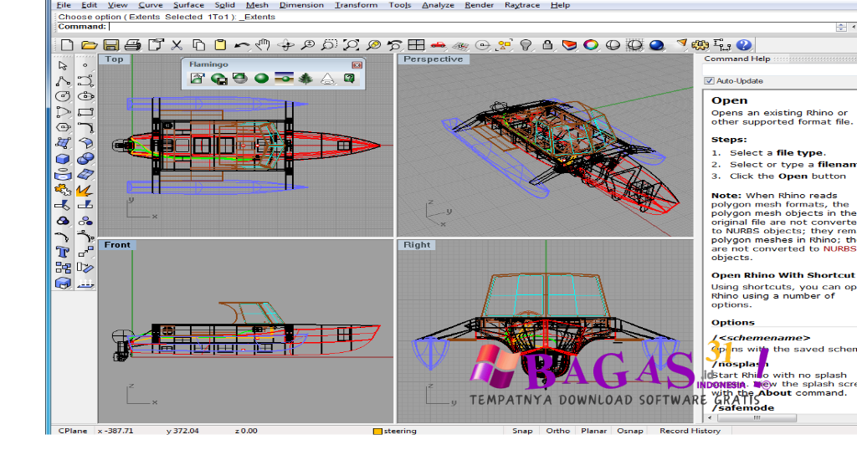Click the blue sphere Render icon
Viewport: 857px width, 450px height.
pyautogui.click(x=656, y=45)
